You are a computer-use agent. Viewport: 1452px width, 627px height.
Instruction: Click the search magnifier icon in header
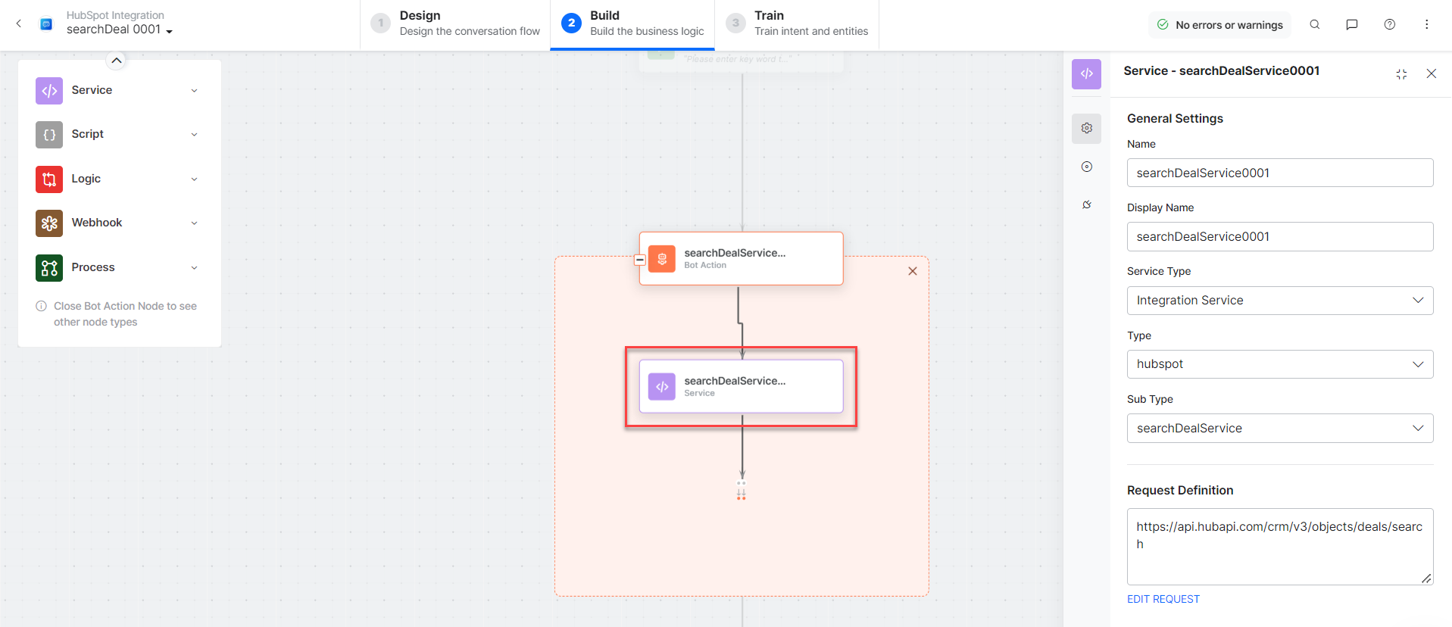[1314, 24]
